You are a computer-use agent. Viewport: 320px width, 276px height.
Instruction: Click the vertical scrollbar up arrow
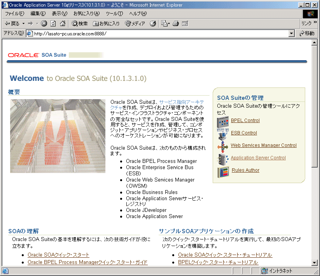tap(314, 43)
